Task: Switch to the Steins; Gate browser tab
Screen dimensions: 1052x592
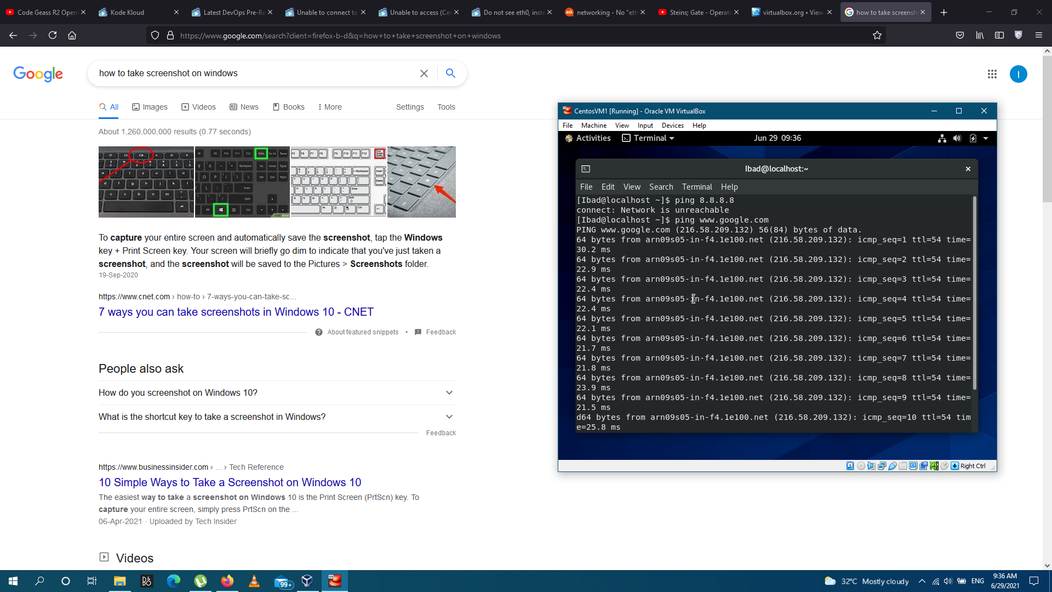Action: pyautogui.click(x=699, y=12)
